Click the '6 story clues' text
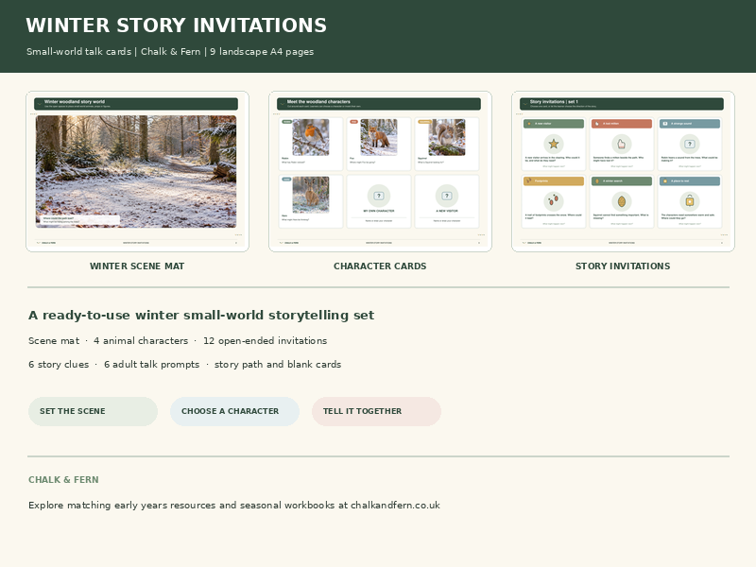 tap(59, 365)
